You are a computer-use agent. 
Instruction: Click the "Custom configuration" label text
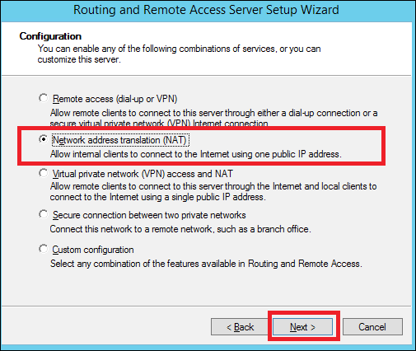tap(93, 250)
